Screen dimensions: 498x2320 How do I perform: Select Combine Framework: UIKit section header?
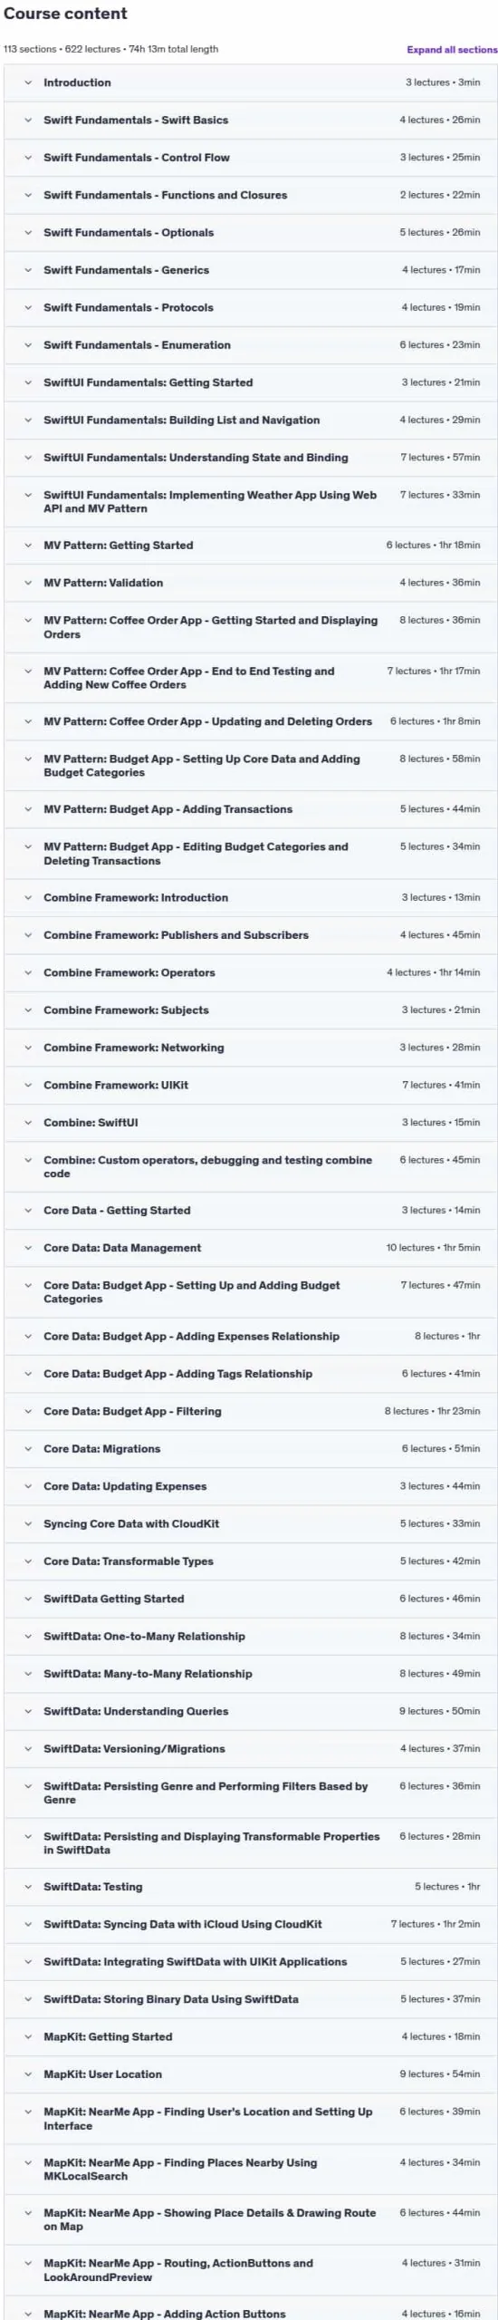[251, 1086]
